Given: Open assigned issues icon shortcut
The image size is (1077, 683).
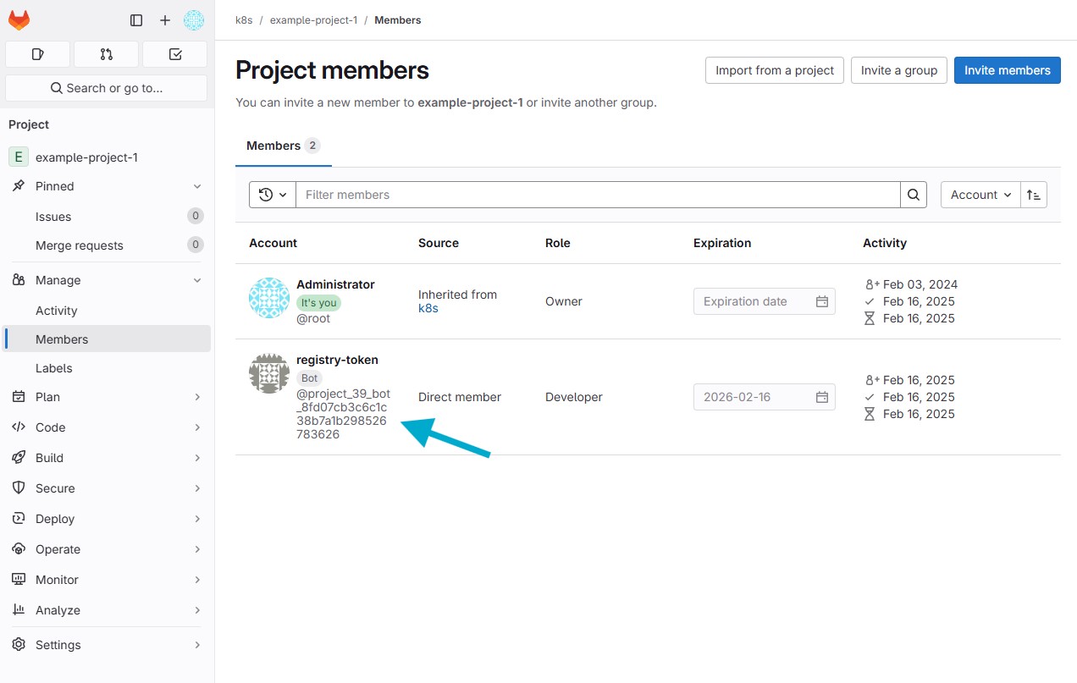Looking at the screenshot, I should pyautogui.click(x=37, y=54).
